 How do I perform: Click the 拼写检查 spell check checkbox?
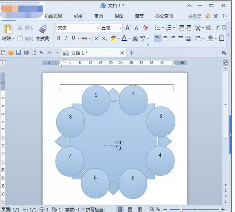click(x=83, y=210)
